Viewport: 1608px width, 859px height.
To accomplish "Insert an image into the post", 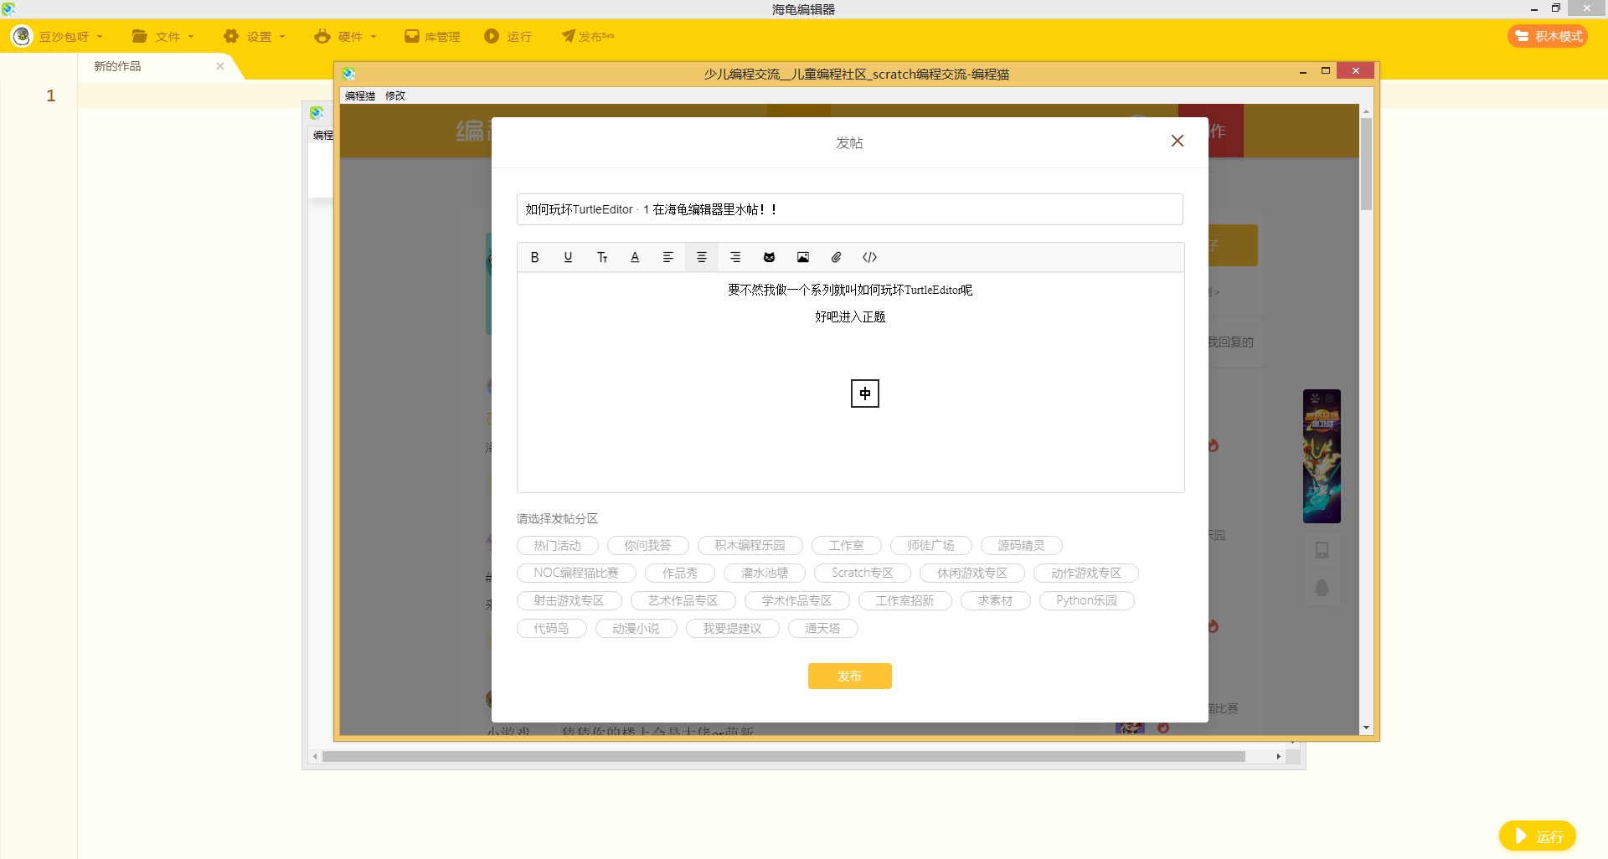I will (x=802, y=257).
